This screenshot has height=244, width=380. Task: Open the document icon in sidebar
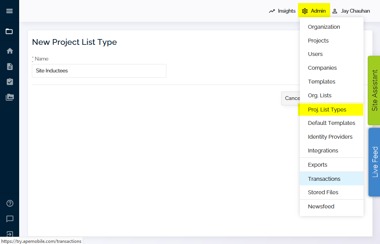coord(10,67)
